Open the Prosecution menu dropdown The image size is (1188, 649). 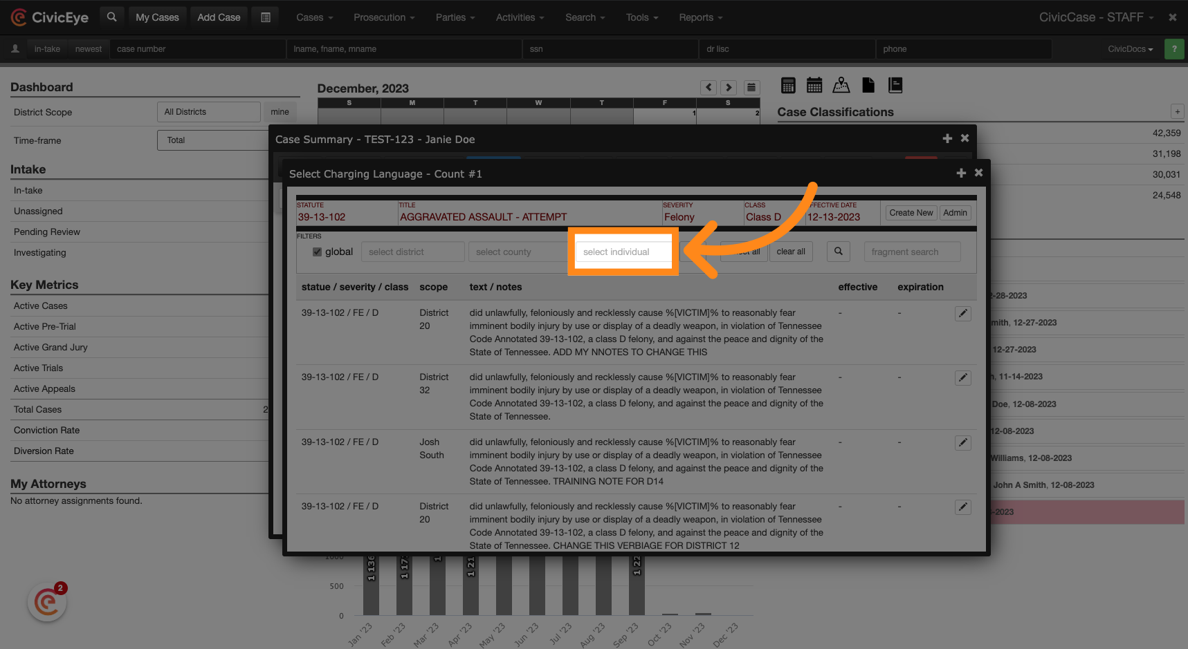pos(384,17)
